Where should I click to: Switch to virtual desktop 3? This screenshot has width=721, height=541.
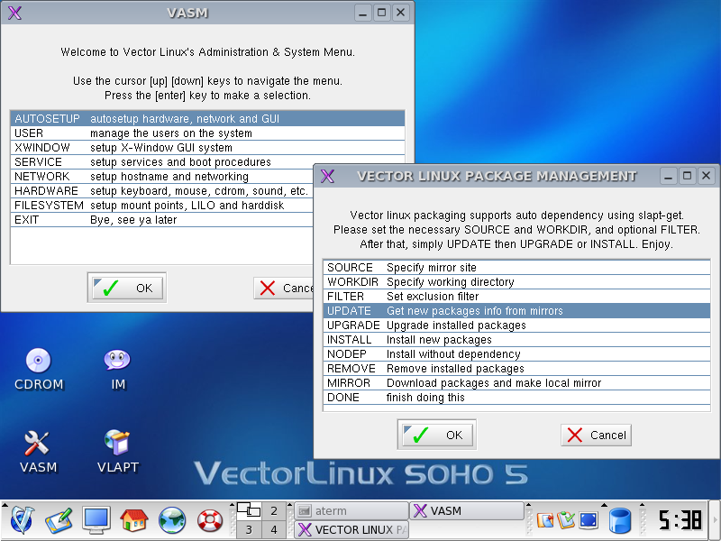point(249,529)
